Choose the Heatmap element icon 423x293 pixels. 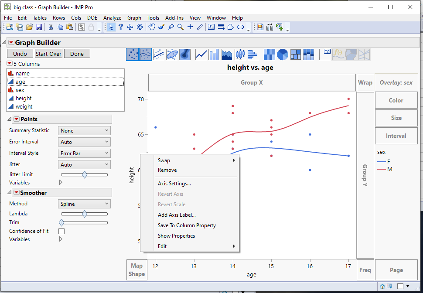pos(269,55)
